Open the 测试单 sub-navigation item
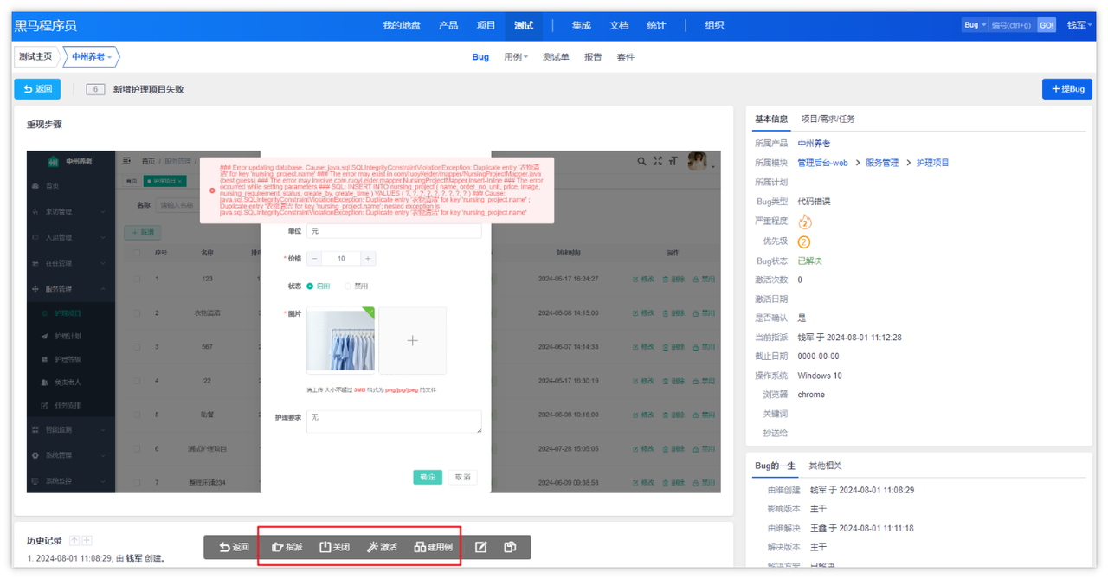Viewport: 1108px width, 579px height. 556,57
